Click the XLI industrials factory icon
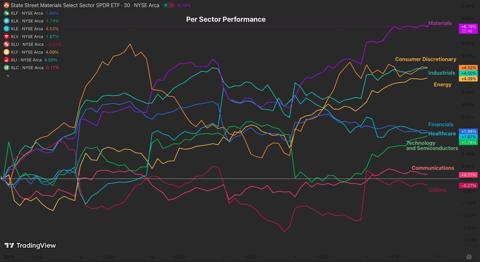480x262 pixels. tap(6, 60)
